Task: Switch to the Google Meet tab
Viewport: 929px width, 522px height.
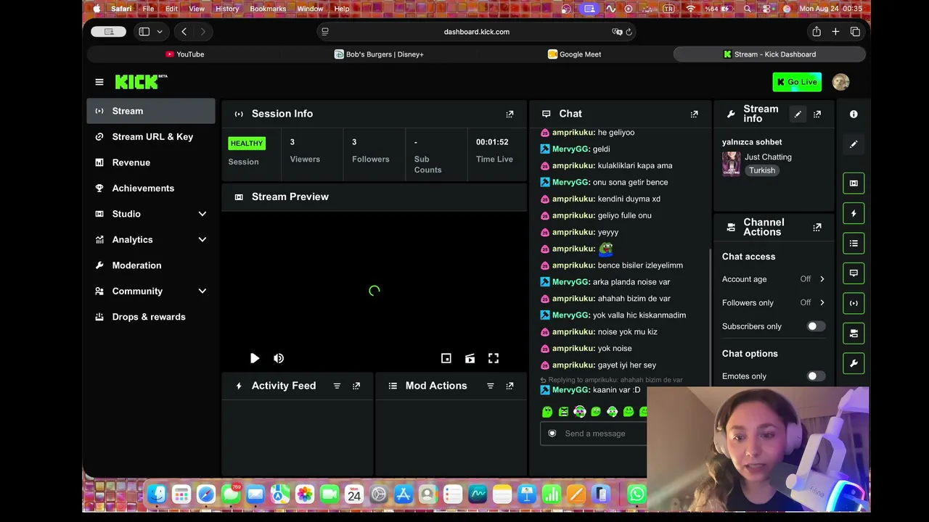Action: (574, 54)
